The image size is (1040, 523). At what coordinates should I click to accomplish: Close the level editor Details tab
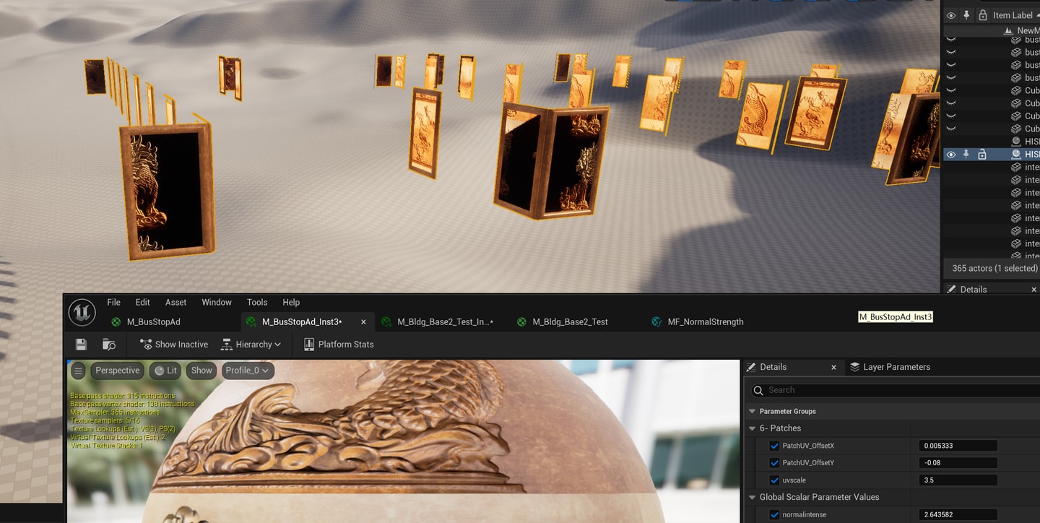tap(1033, 290)
